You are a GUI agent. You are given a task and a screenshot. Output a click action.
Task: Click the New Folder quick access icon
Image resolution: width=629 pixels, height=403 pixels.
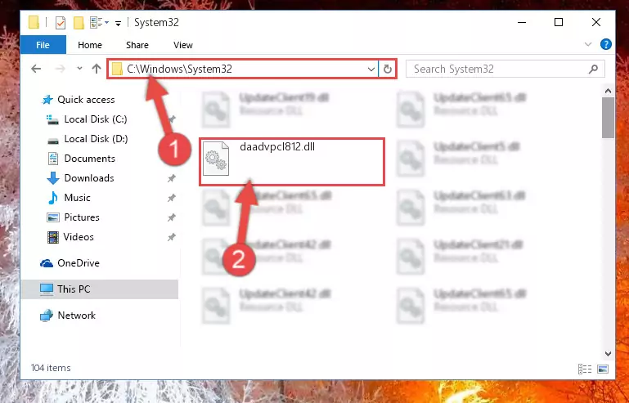[x=79, y=23]
